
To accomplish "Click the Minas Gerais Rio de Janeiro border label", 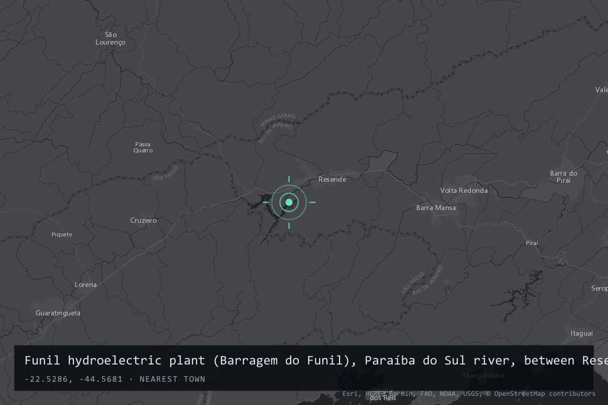I will (x=277, y=128).
